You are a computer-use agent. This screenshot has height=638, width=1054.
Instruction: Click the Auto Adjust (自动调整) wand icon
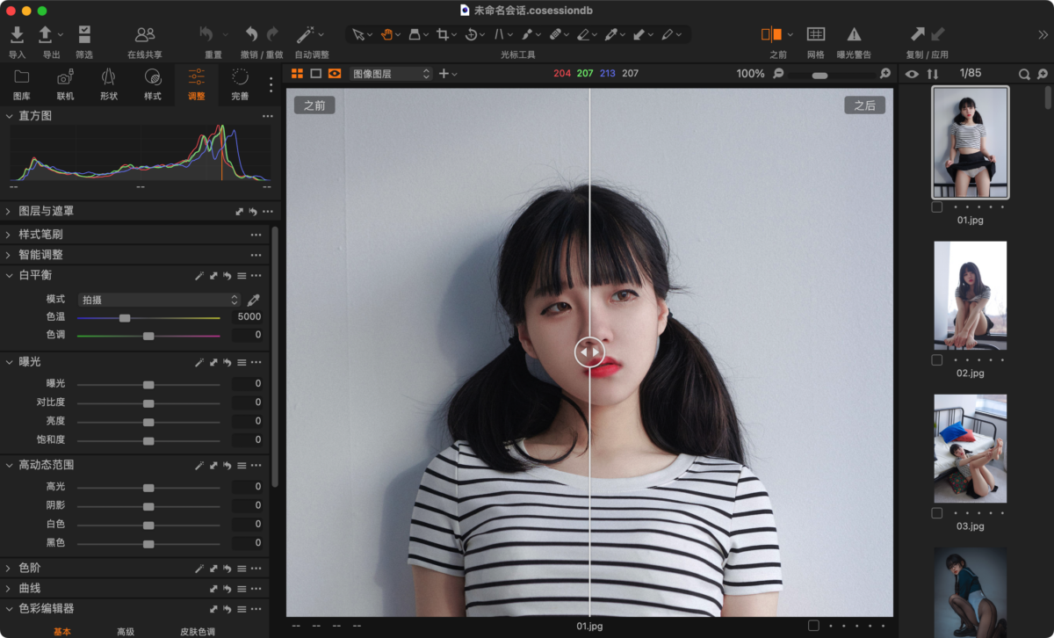[x=305, y=34]
